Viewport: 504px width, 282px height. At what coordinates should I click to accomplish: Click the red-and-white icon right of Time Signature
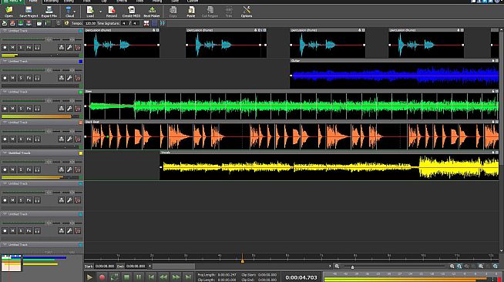pos(146,23)
